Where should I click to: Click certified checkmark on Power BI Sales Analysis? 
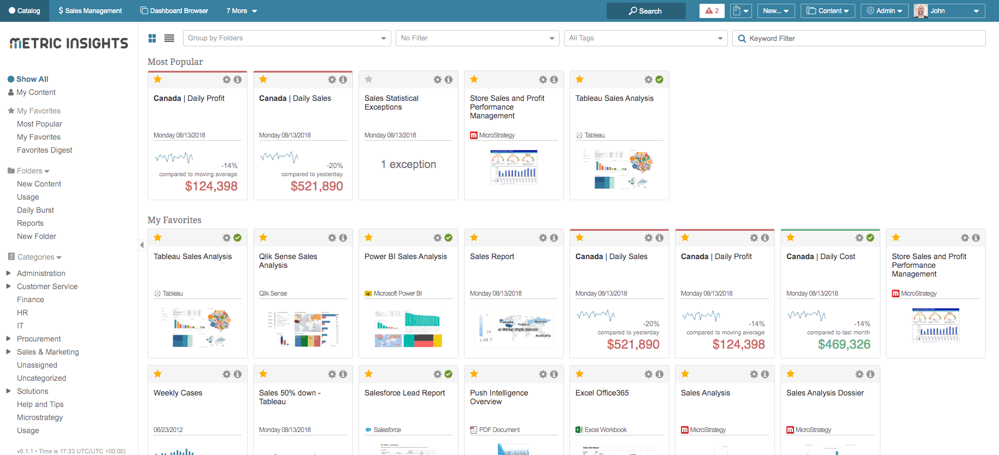pos(449,238)
